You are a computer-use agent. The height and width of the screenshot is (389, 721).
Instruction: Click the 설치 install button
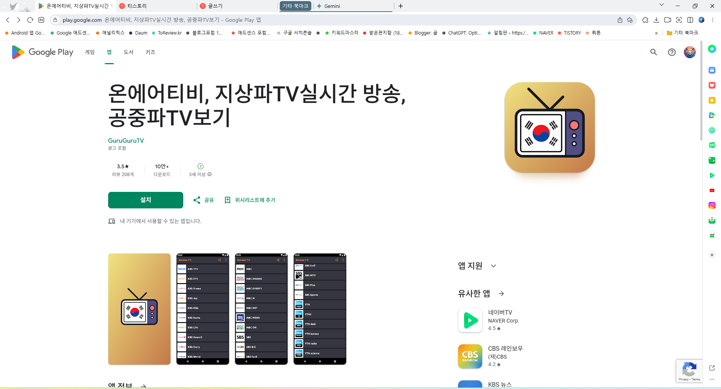145,200
